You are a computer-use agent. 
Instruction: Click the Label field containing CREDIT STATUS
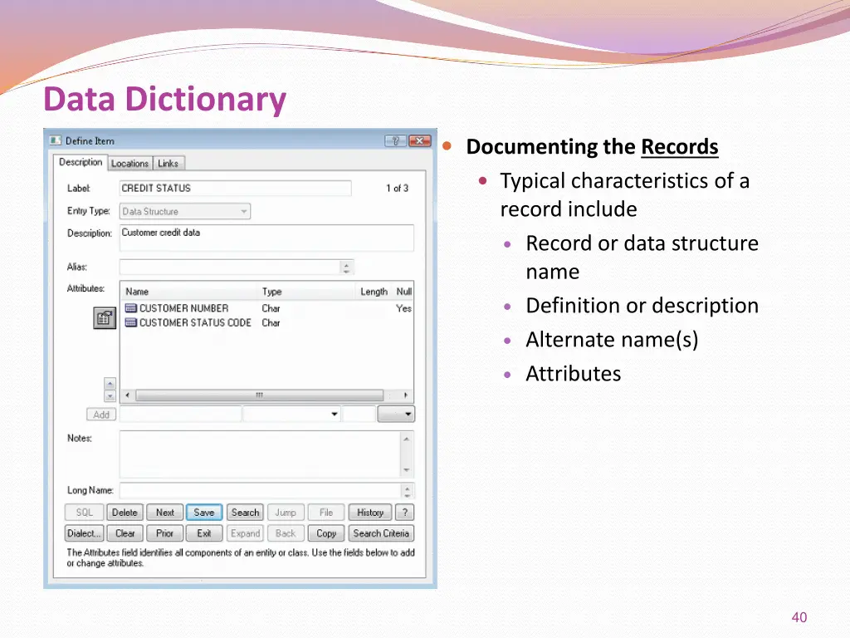coord(235,189)
